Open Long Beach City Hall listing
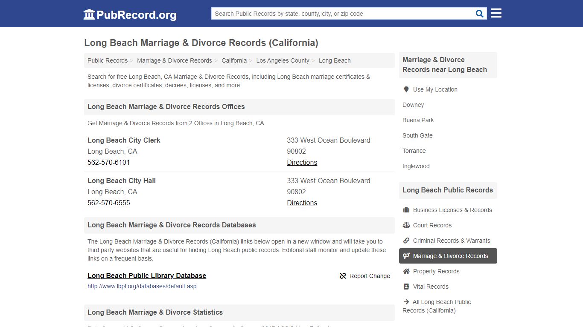This screenshot has height=327, width=583. pos(122,181)
